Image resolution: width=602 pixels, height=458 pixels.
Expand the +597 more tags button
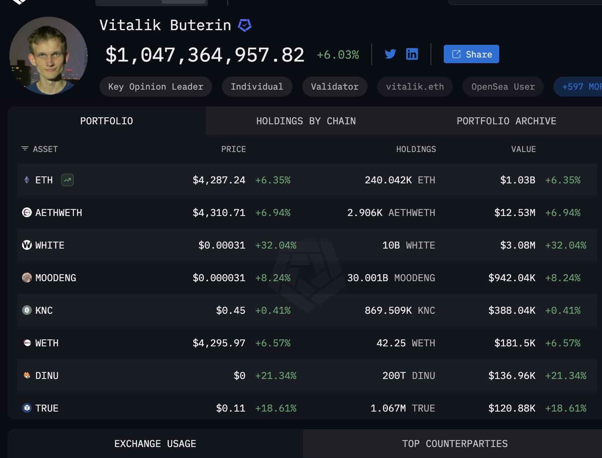click(578, 87)
